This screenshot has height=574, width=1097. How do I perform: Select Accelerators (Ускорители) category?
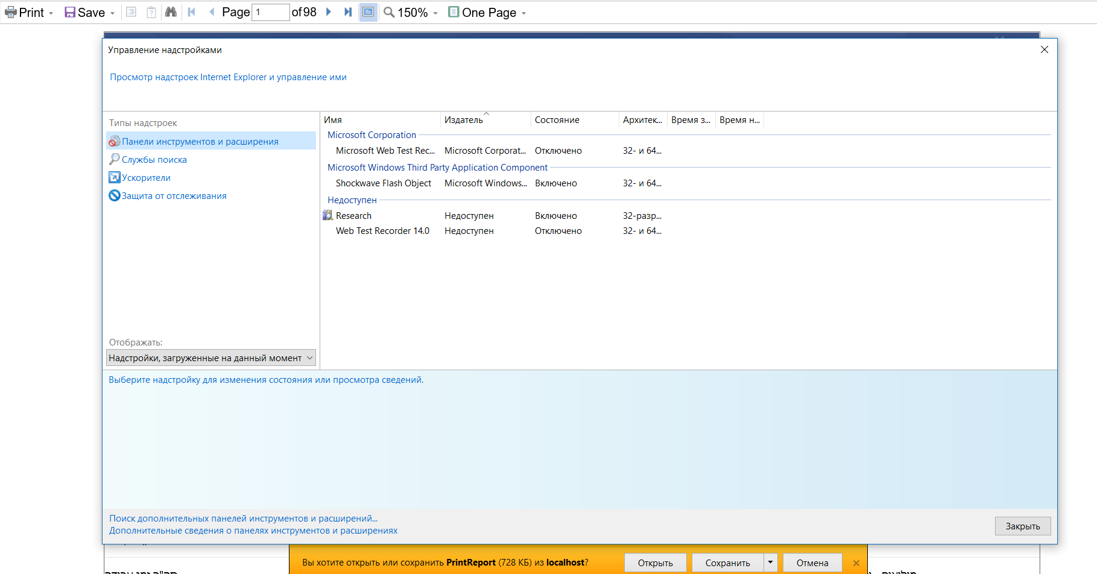pyautogui.click(x=146, y=178)
